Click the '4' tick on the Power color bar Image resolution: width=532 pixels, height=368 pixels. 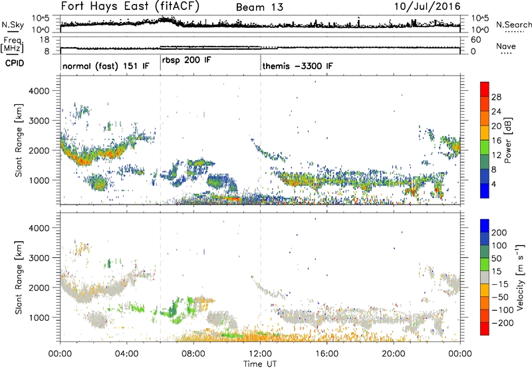[494, 184]
